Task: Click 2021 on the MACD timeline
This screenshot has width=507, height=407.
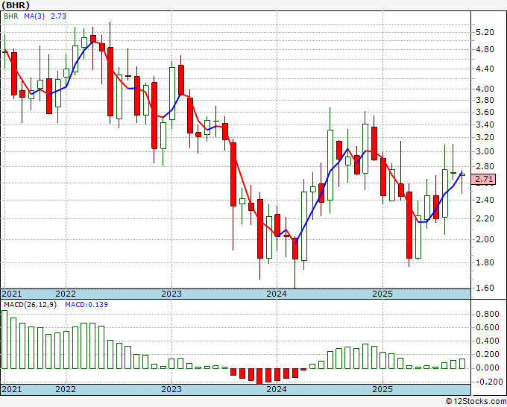Action: (12, 389)
